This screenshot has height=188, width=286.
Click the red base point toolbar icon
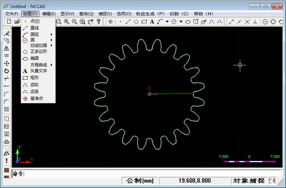[x=110, y=21]
